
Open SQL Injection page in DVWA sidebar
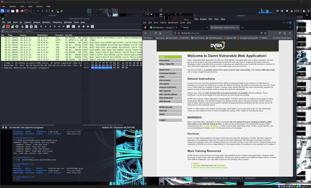click(170, 91)
